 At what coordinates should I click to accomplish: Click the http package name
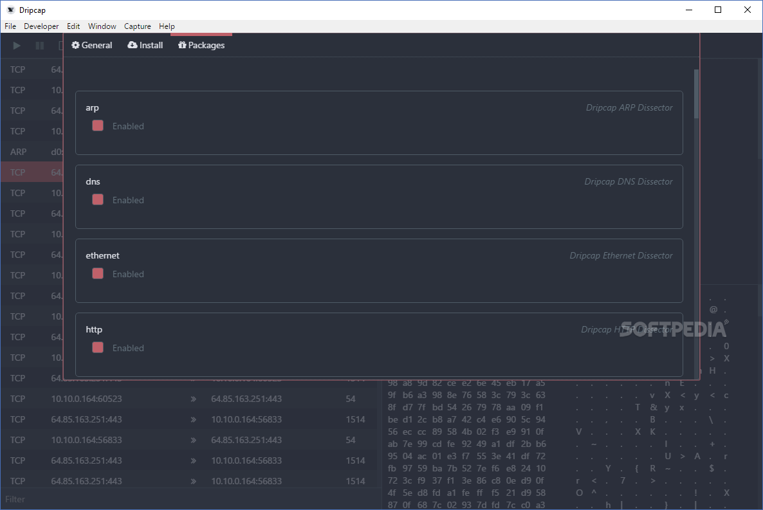[x=94, y=329]
